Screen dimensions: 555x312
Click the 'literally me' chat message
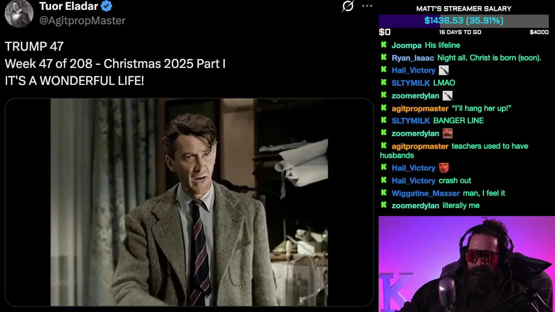tap(461, 206)
